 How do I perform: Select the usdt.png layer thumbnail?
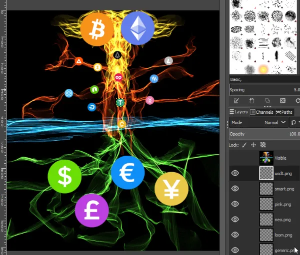tap(266, 173)
